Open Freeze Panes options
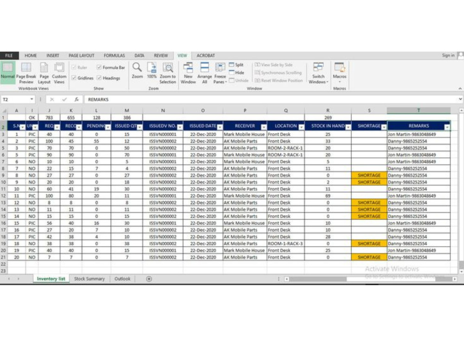464x348 pixels. pyautogui.click(x=220, y=73)
